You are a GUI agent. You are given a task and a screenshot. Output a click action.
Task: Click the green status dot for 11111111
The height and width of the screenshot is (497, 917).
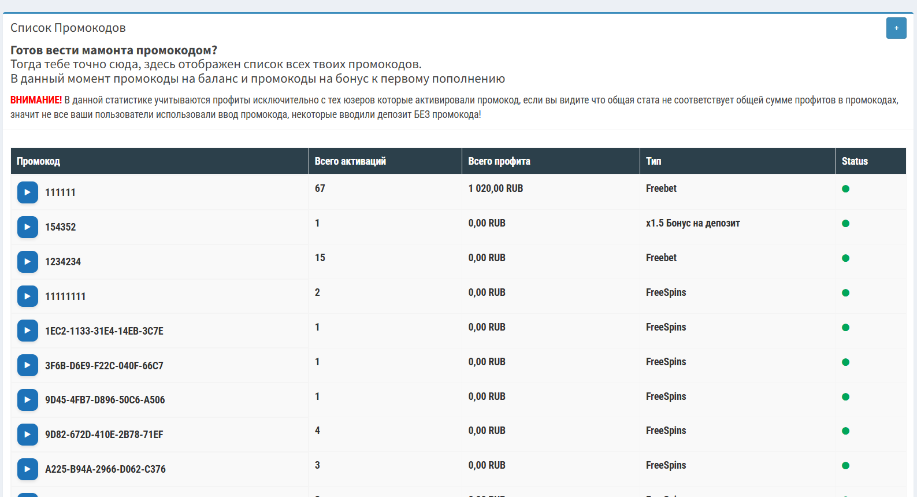click(x=845, y=293)
